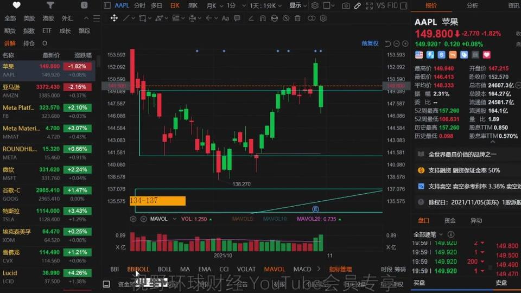Open the 分析 analysis tab
Image resolution: width=521 pixels, height=293 pixels.
coord(472,5)
